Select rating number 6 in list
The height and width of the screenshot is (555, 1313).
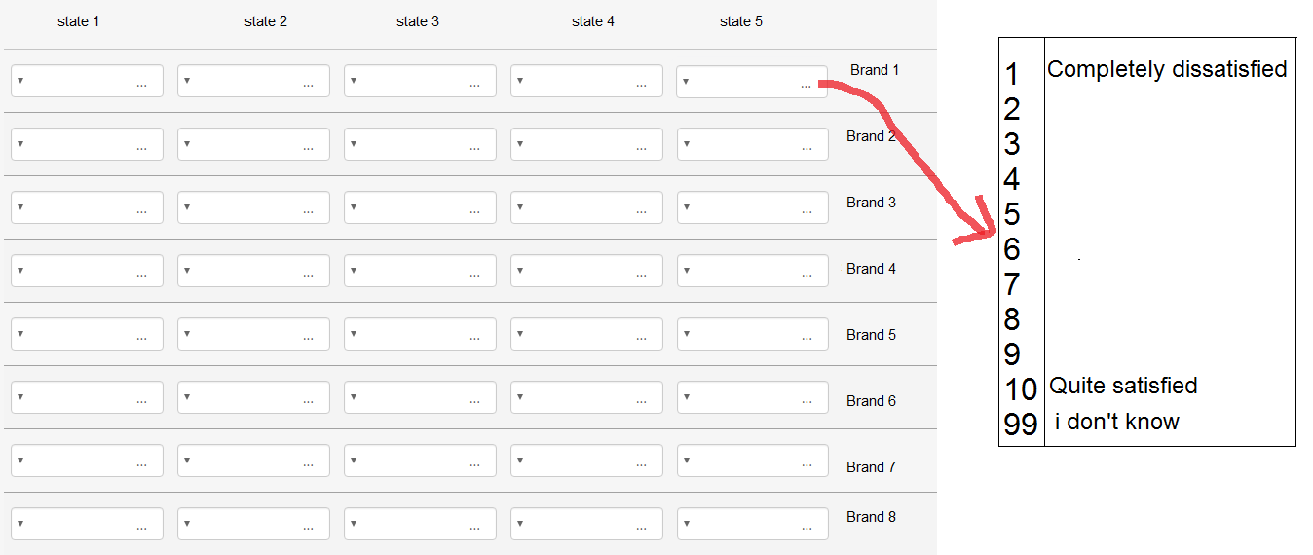click(x=1012, y=249)
